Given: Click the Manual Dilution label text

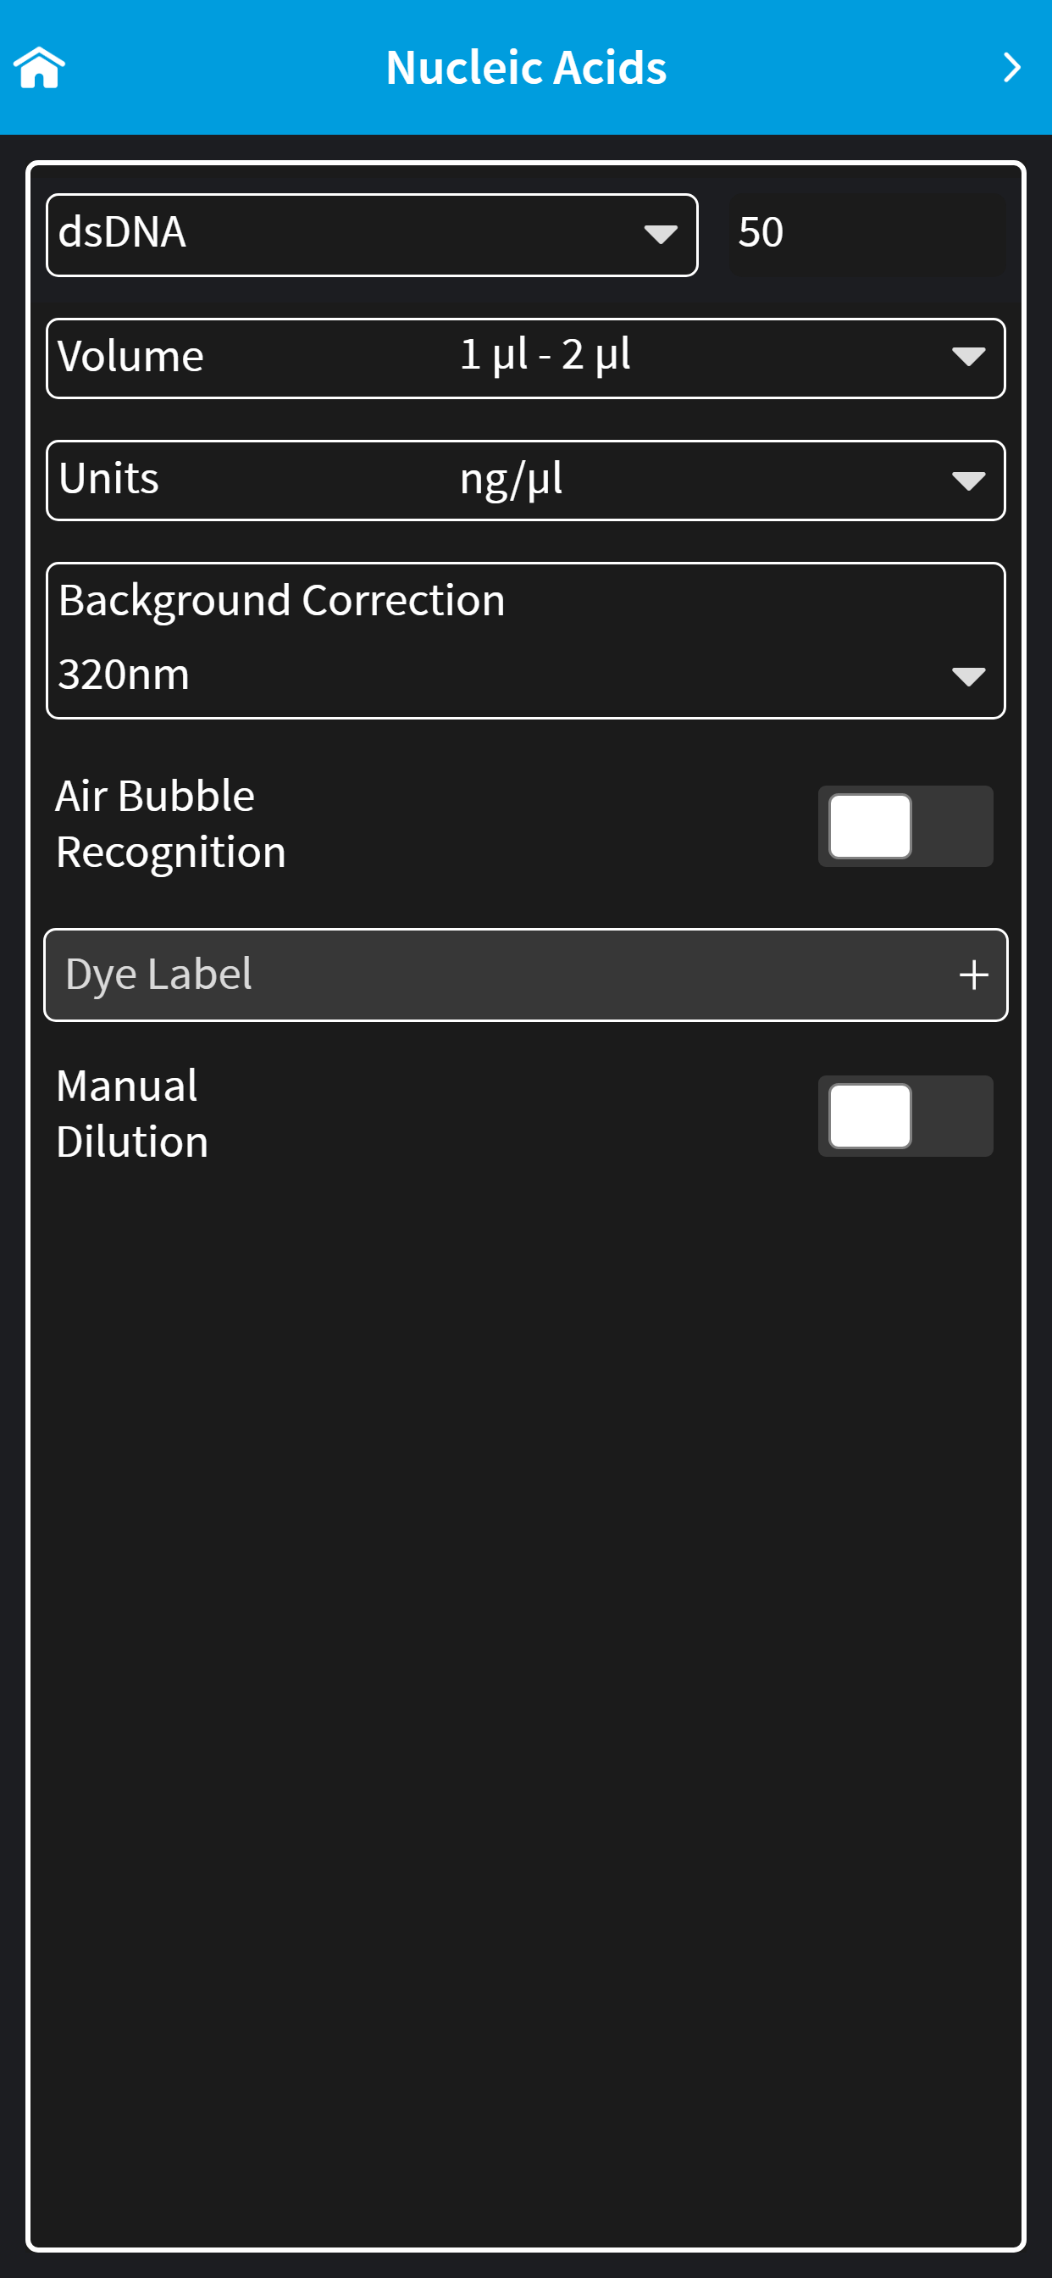Looking at the screenshot, I should pyautogui.click(x=133, y=1114).
